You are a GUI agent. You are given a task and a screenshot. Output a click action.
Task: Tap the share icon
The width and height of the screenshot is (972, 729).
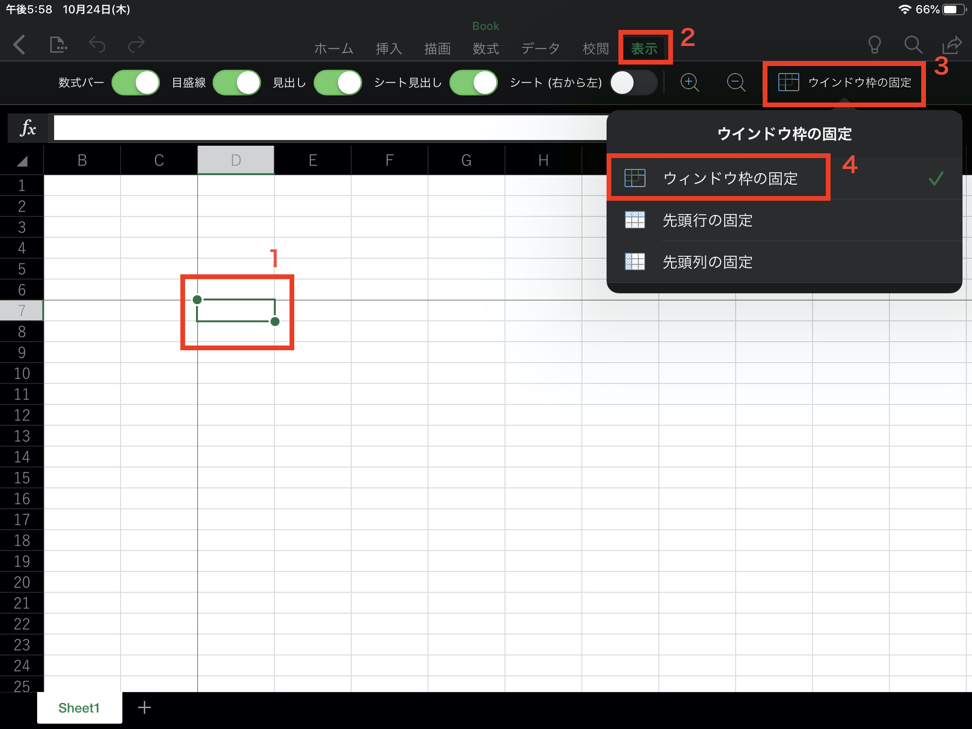pos(952,45)
